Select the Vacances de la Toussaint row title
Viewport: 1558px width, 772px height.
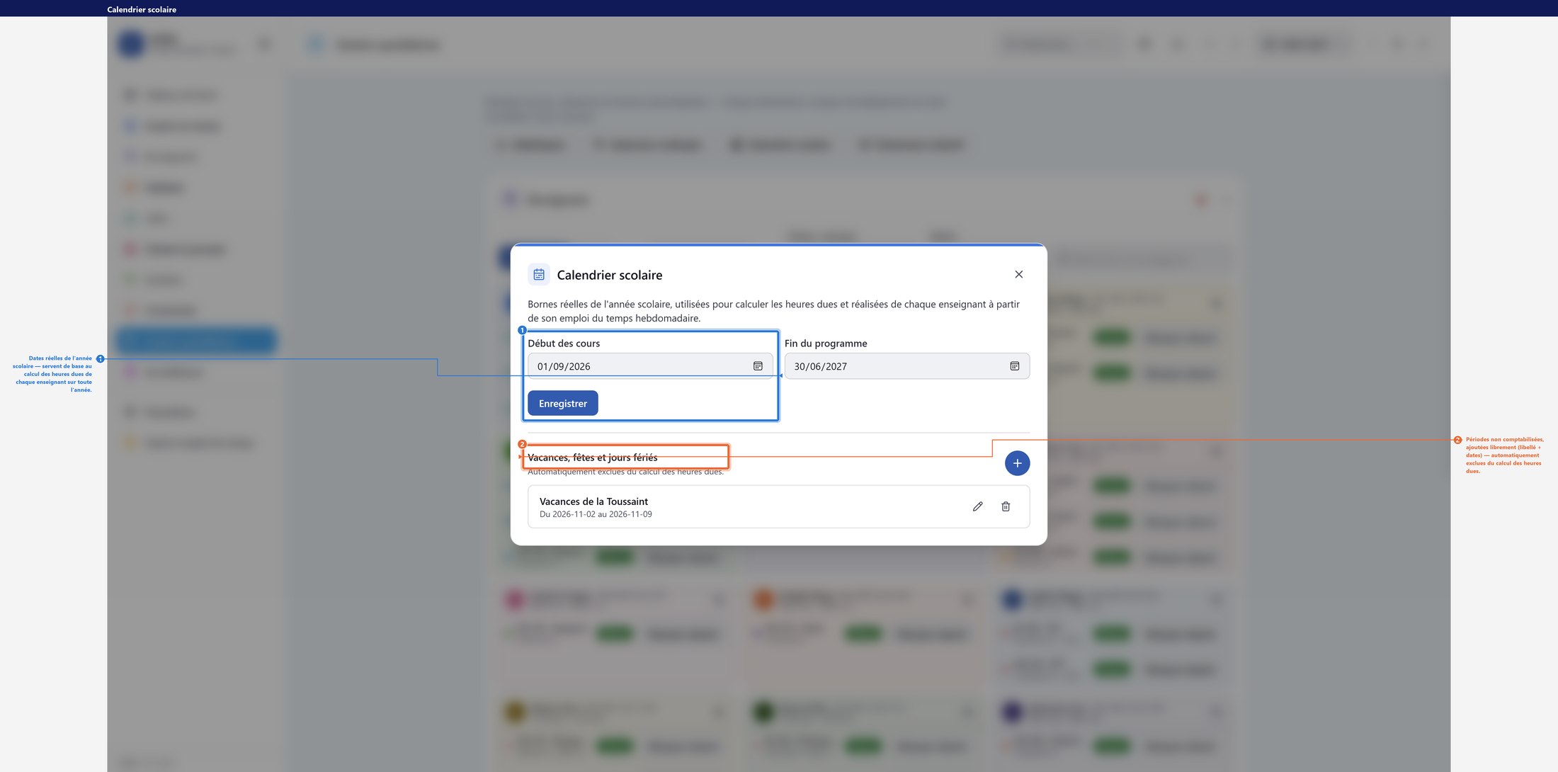click(593, 501)
